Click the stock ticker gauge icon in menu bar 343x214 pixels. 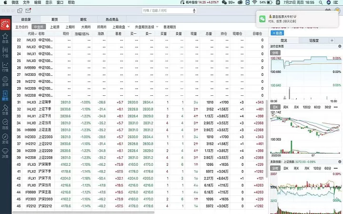click(182, 2)
